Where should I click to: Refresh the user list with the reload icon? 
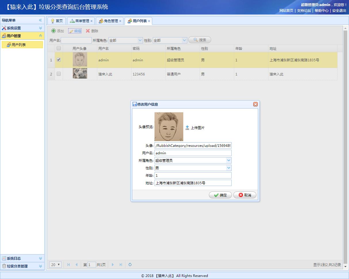130,264
